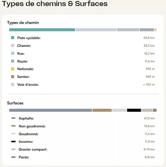Click the brown segment in Surfaces bar
Viewport: 166px width, 167px height.
[x=102, y=110]
